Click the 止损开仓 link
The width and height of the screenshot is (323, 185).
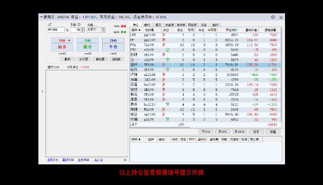pyautogui.click(x=52, y=160)
